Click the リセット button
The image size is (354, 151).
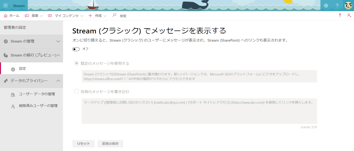click(x=83, y=144)
